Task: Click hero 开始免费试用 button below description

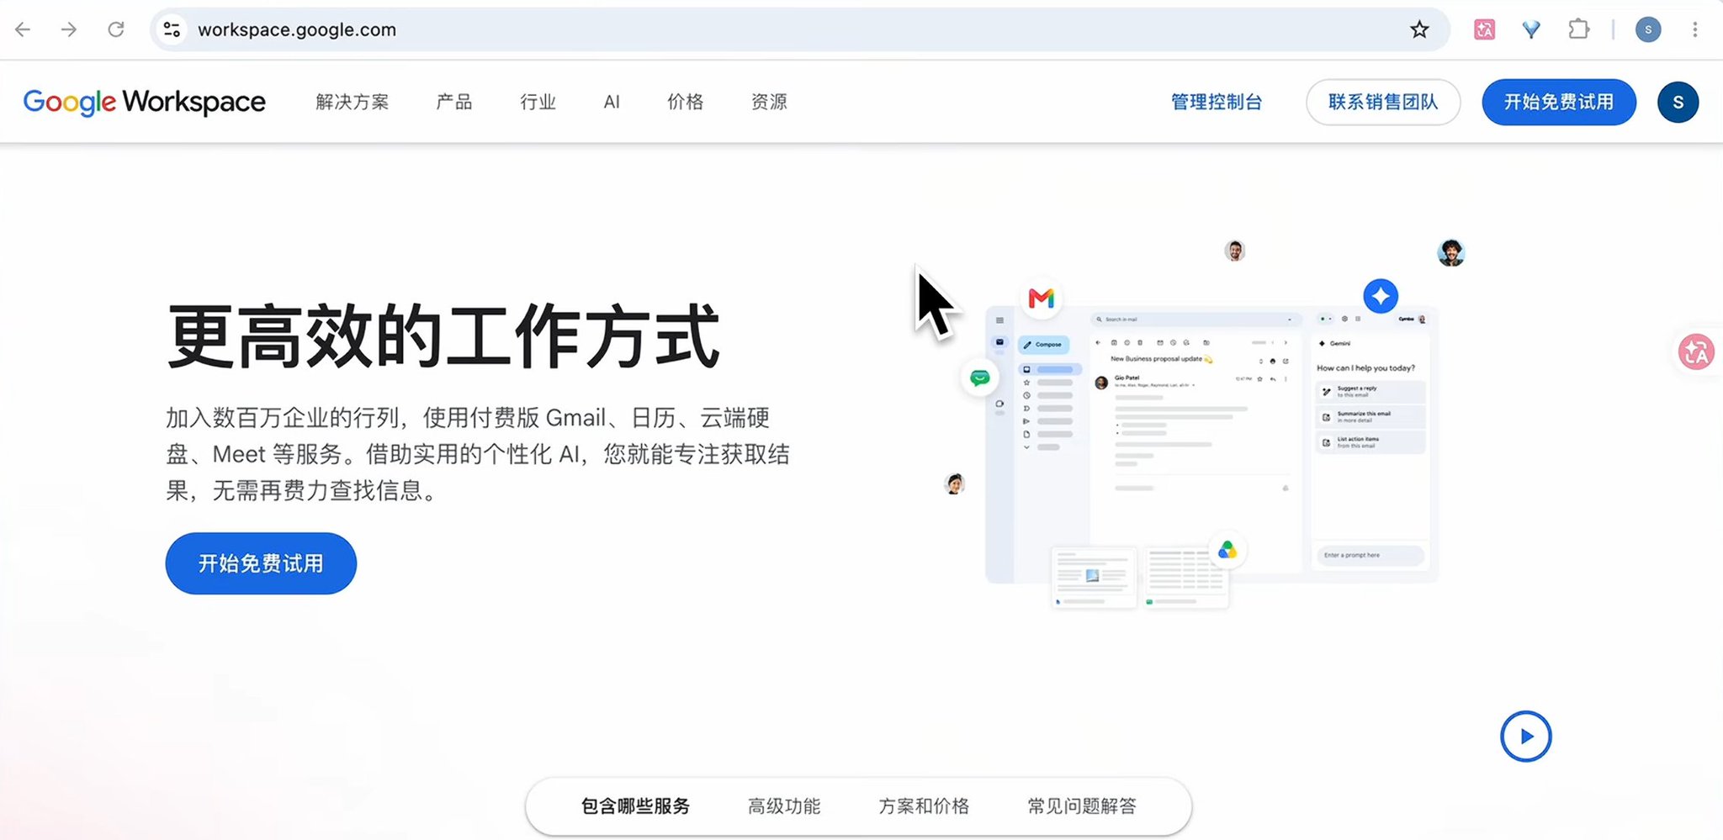Action: click(x=261, y=563)
